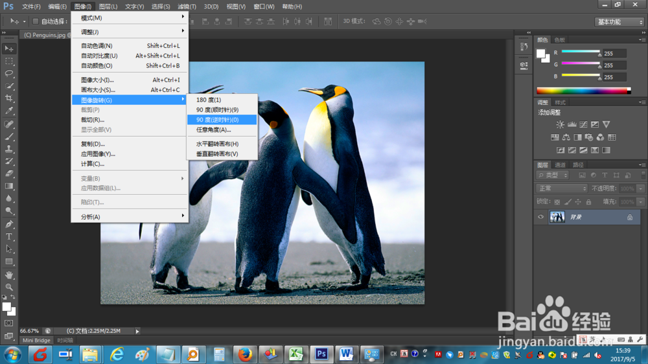Switch to the 样式 tab
The height and width of the screenshot is (364, 648).
pyautogui.click(x=560, y=102)
